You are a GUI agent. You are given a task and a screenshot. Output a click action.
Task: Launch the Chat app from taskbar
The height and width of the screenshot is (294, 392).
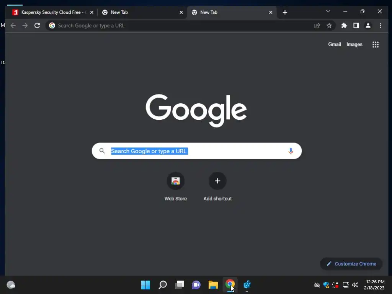point(196,285)
